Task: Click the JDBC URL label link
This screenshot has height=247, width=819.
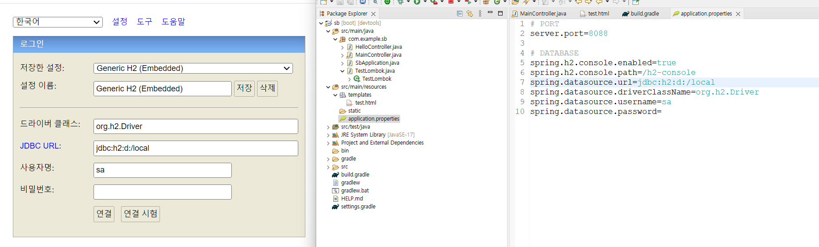Action: [40, 146]
